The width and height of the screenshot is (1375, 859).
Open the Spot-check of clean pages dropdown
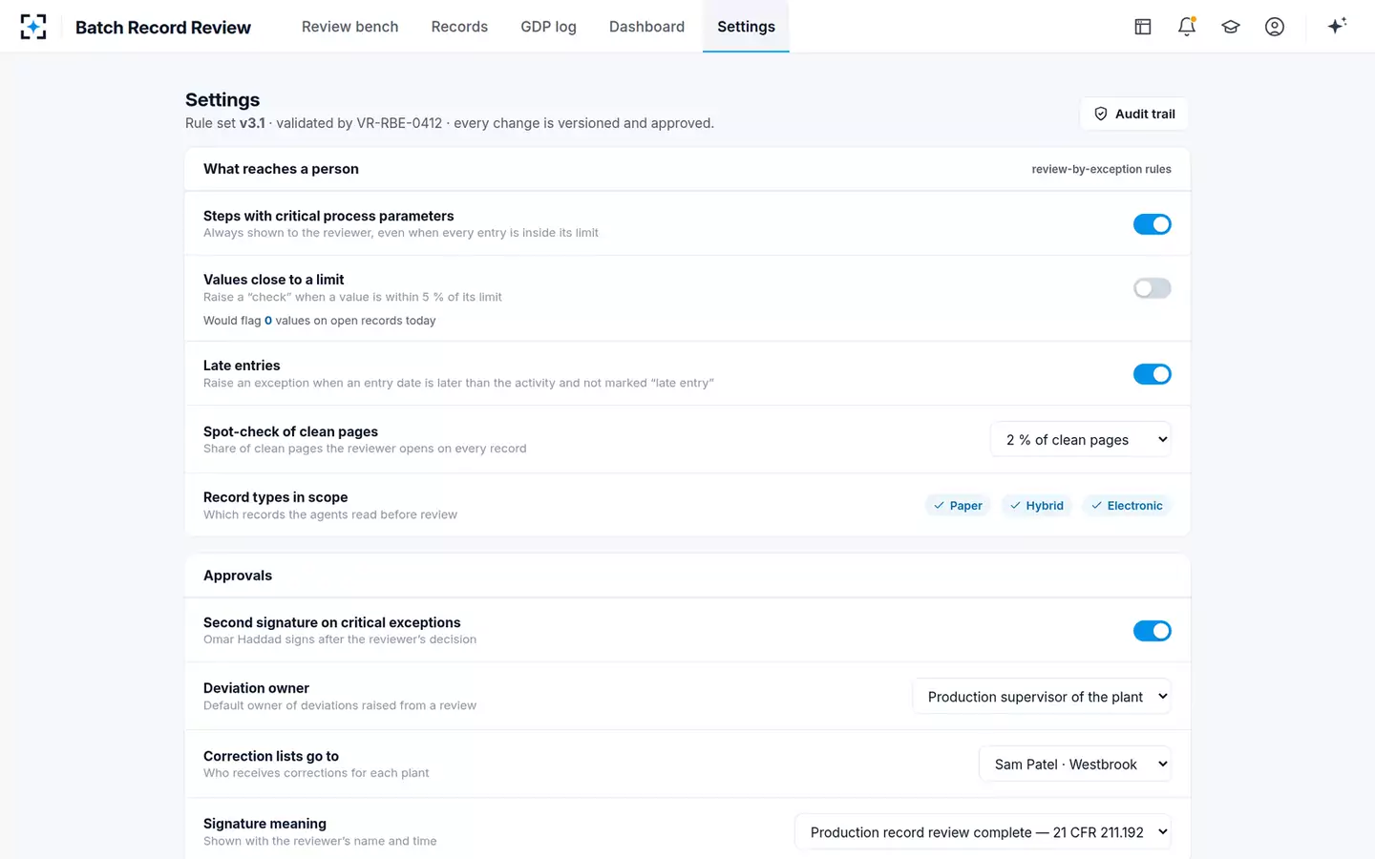pos(1081,440)
